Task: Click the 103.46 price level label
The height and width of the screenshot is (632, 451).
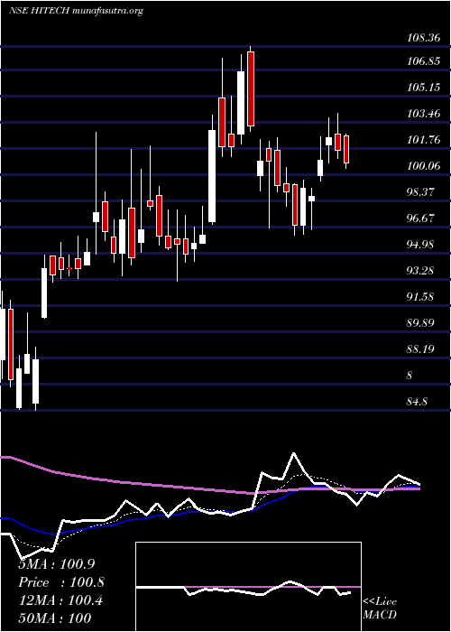Action: 424,114
